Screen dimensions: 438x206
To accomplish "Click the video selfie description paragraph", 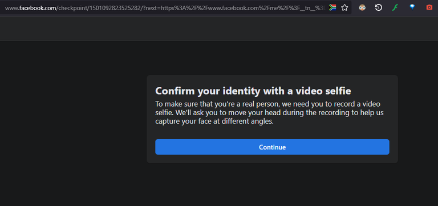I will pyautogui.click(x=269, y=113).
